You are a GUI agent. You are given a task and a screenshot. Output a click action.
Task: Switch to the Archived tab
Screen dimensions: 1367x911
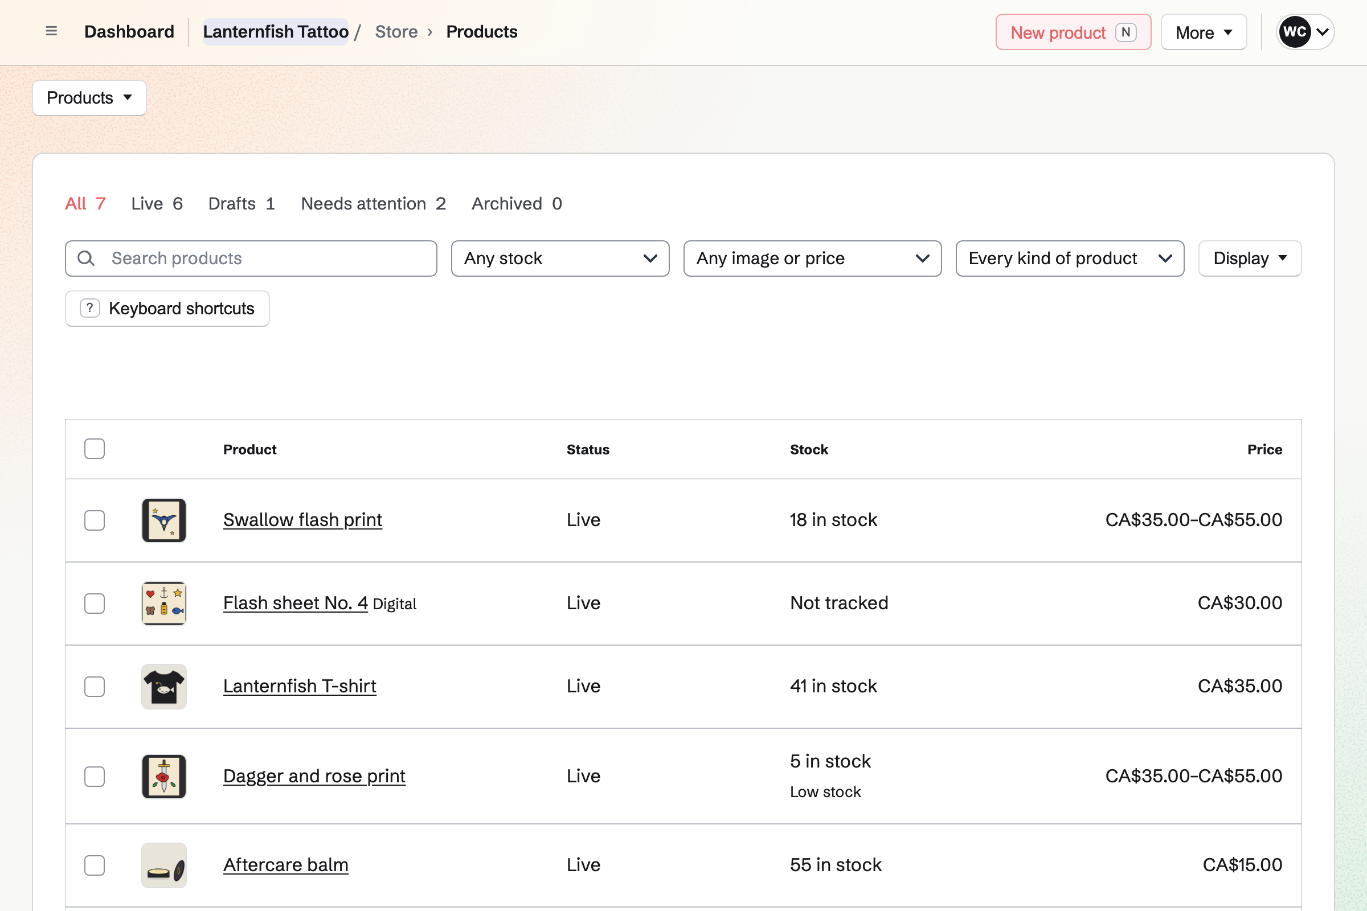tap(517, 204)
